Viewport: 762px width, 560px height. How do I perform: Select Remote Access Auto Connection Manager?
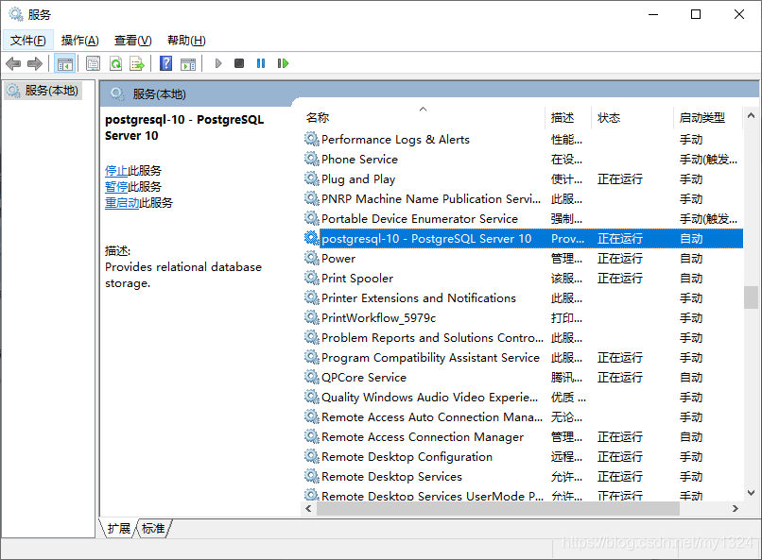(432, 417)
